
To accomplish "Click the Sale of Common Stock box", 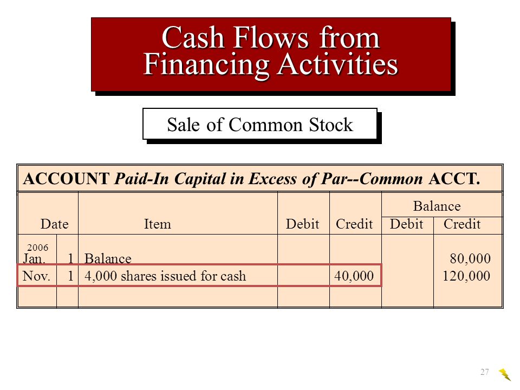I will [260, 123].
